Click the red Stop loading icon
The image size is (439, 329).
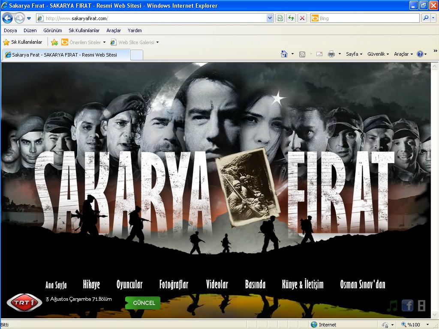point(302,18)
